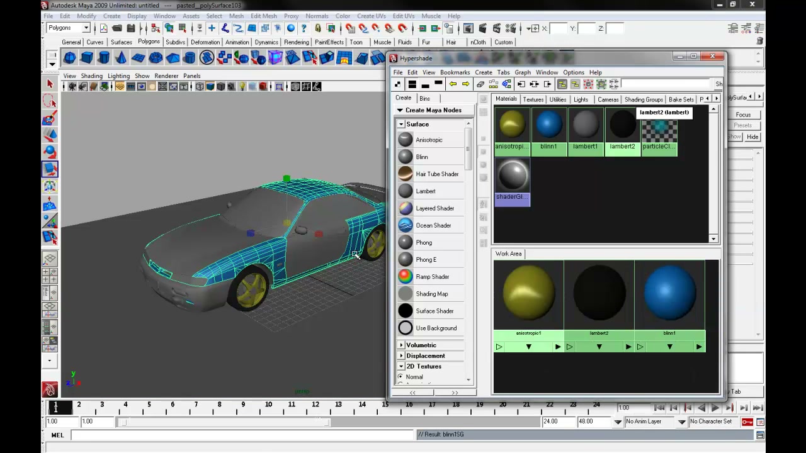Click the time slider range bar
This screenshot has width=806, height=453.
click(224, 422)
